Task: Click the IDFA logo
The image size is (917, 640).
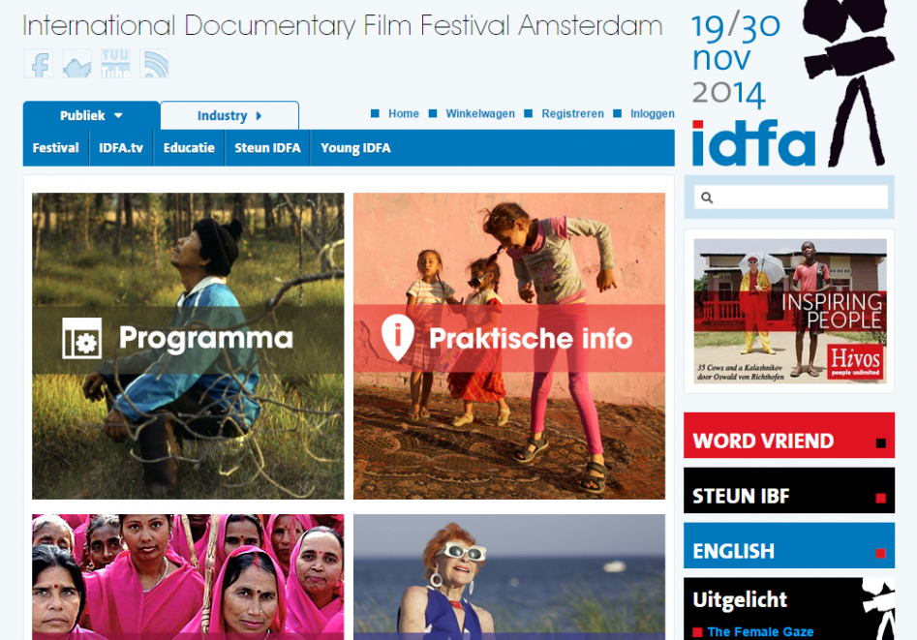Action: pos(753,143)
